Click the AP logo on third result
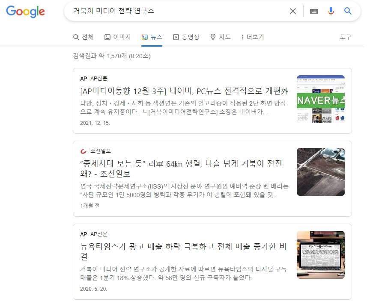Viewport: 367px width, 304px height. (84, 234)
